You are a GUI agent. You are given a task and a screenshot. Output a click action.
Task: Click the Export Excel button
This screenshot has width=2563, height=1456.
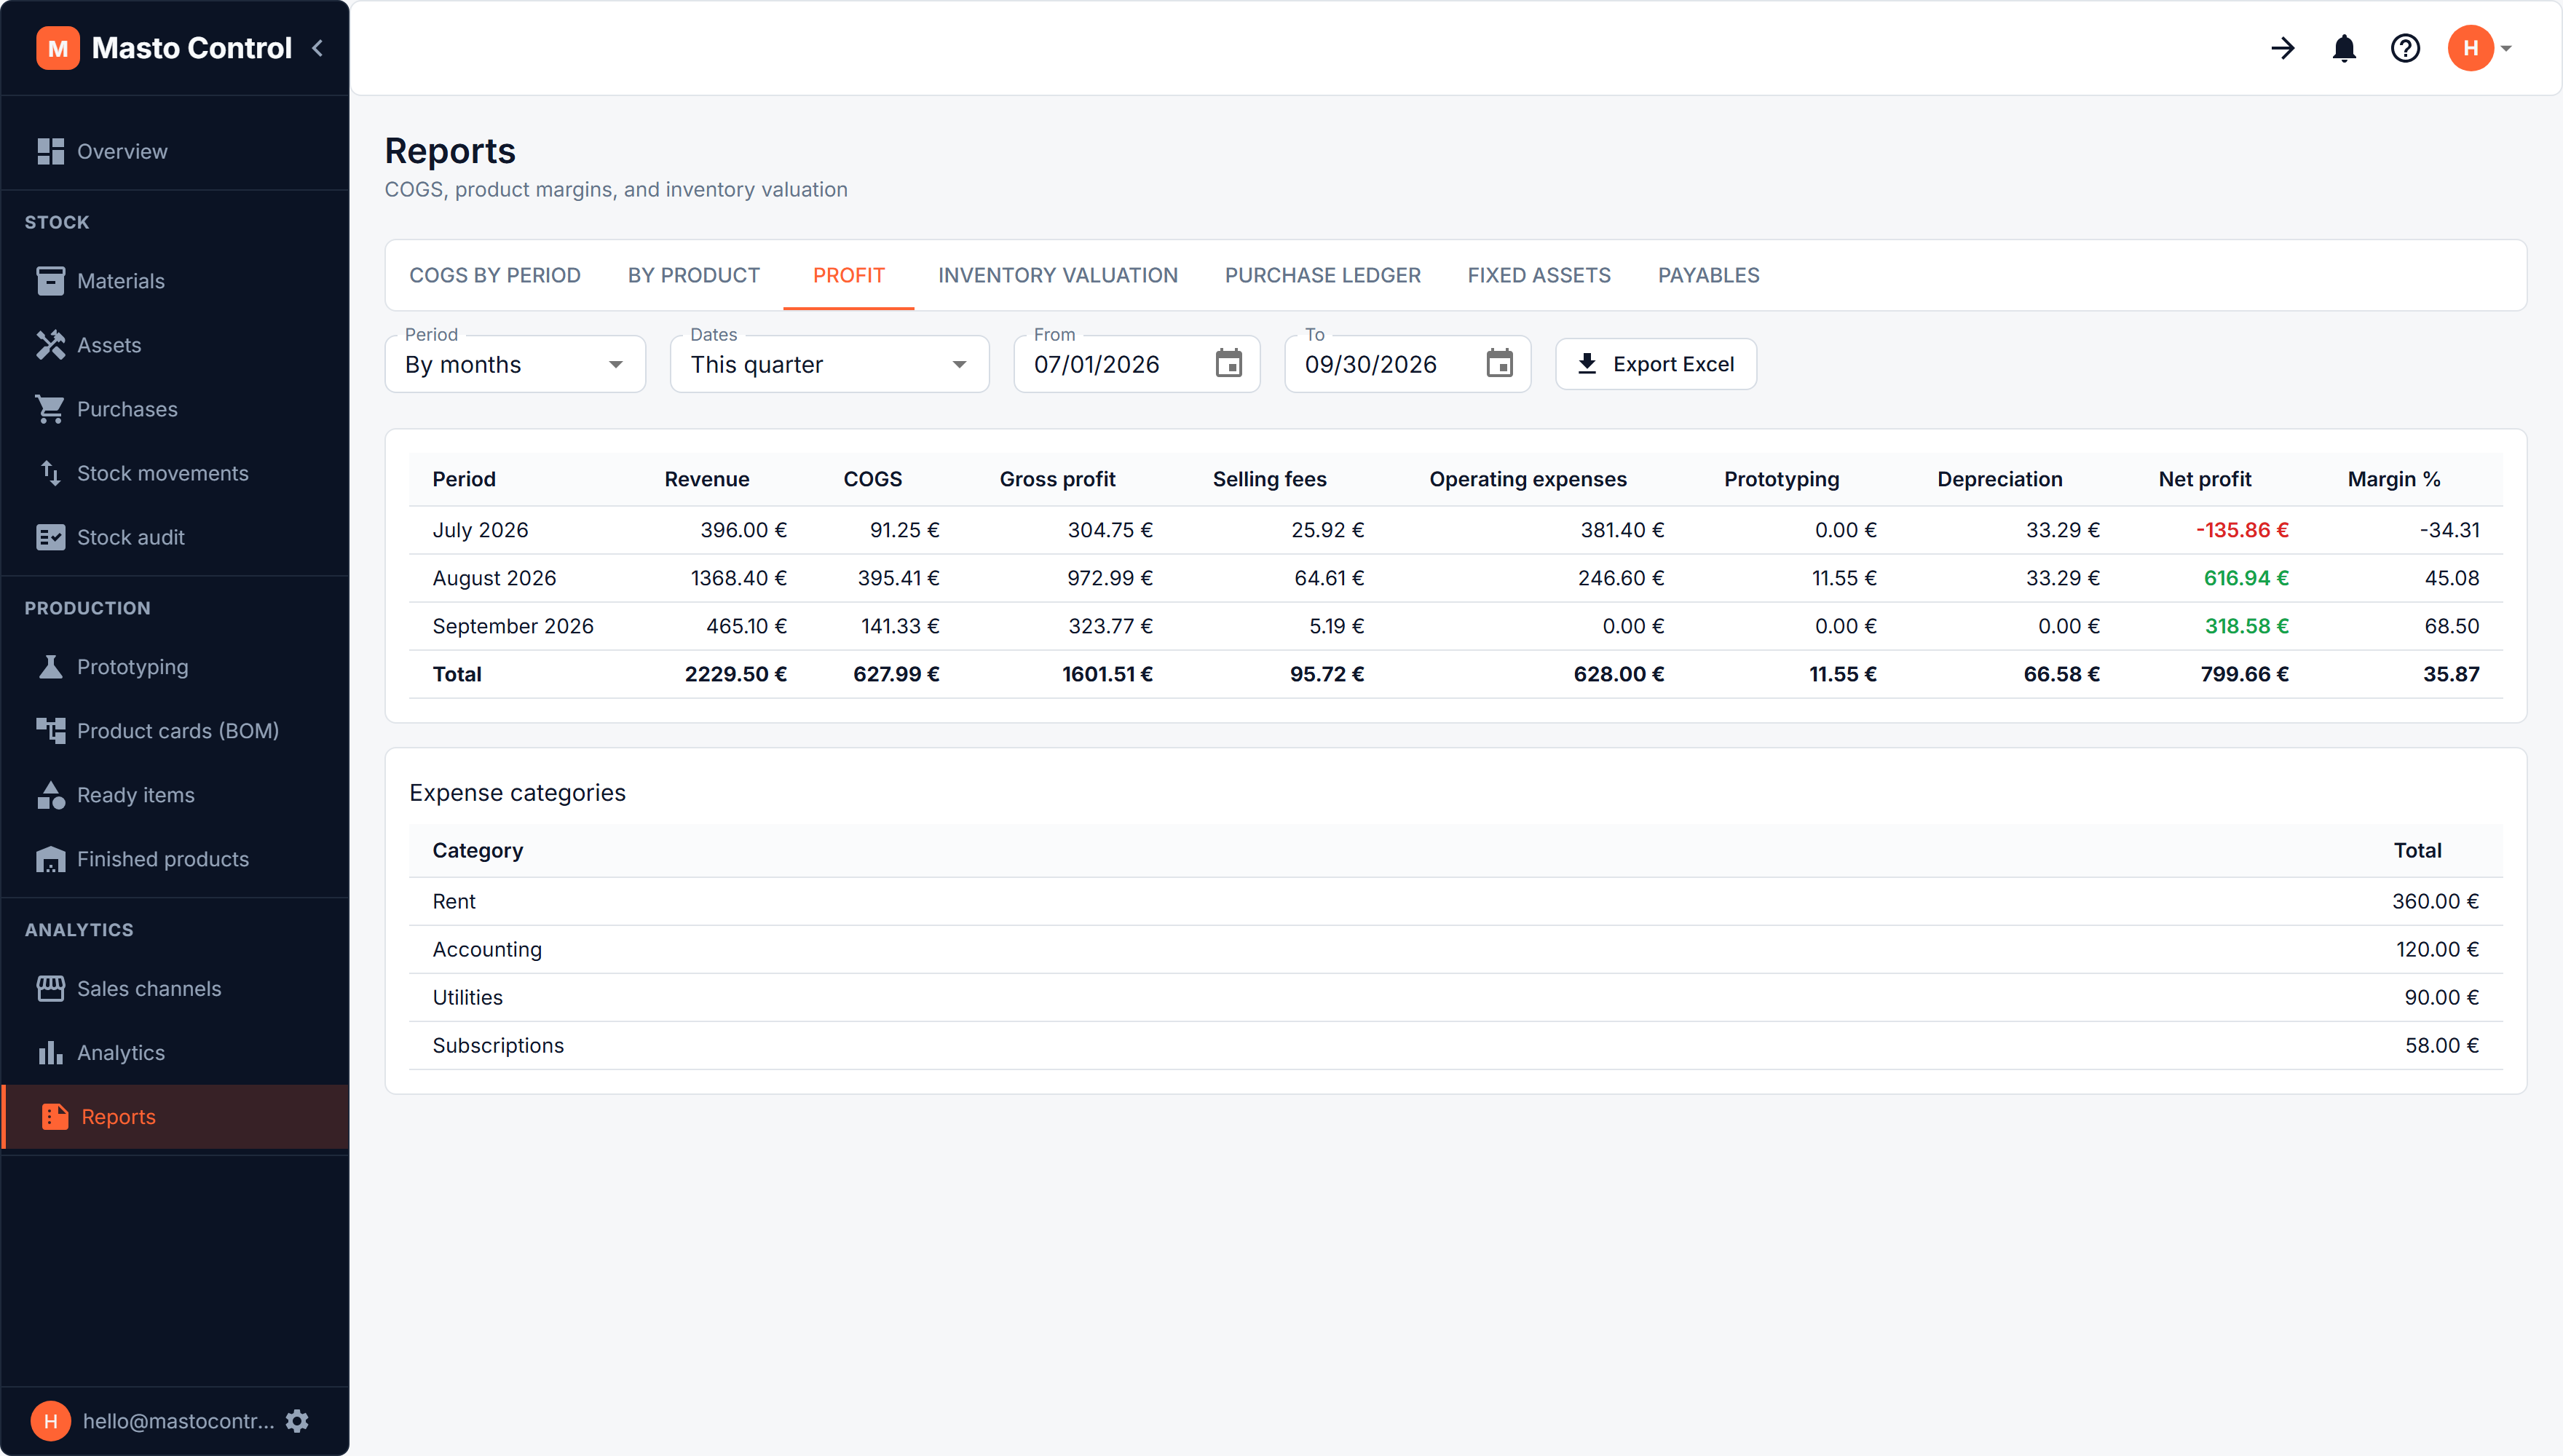click(1656, 364)
